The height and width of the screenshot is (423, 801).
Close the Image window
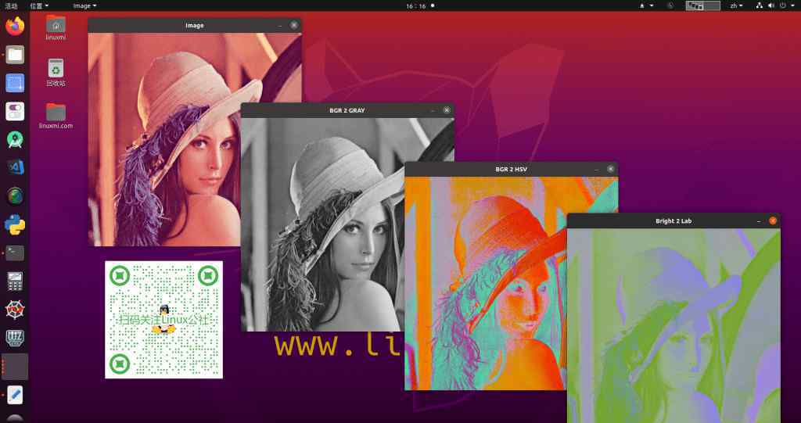click(294, 25)
